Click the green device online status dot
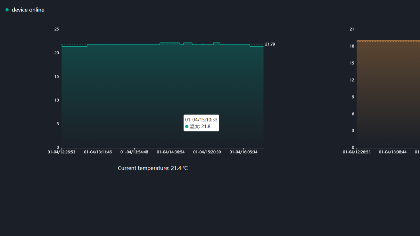The width and height of the screenshot is (420, 236). (7, 10)
